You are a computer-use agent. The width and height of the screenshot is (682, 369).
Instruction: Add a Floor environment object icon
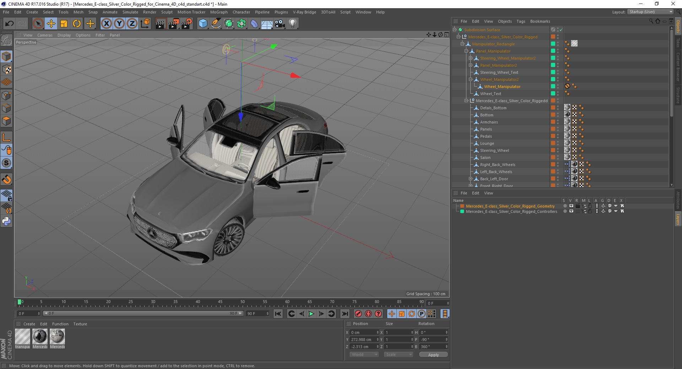click(267, 24)
